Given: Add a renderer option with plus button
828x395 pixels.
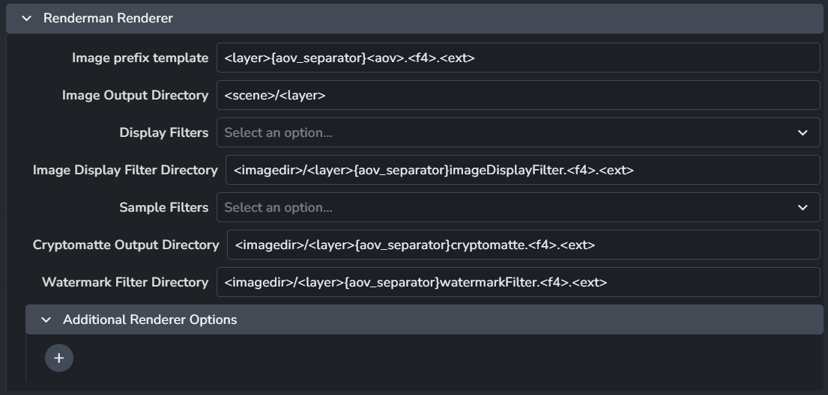Looking at the screenshot, I should coord(59,358).
